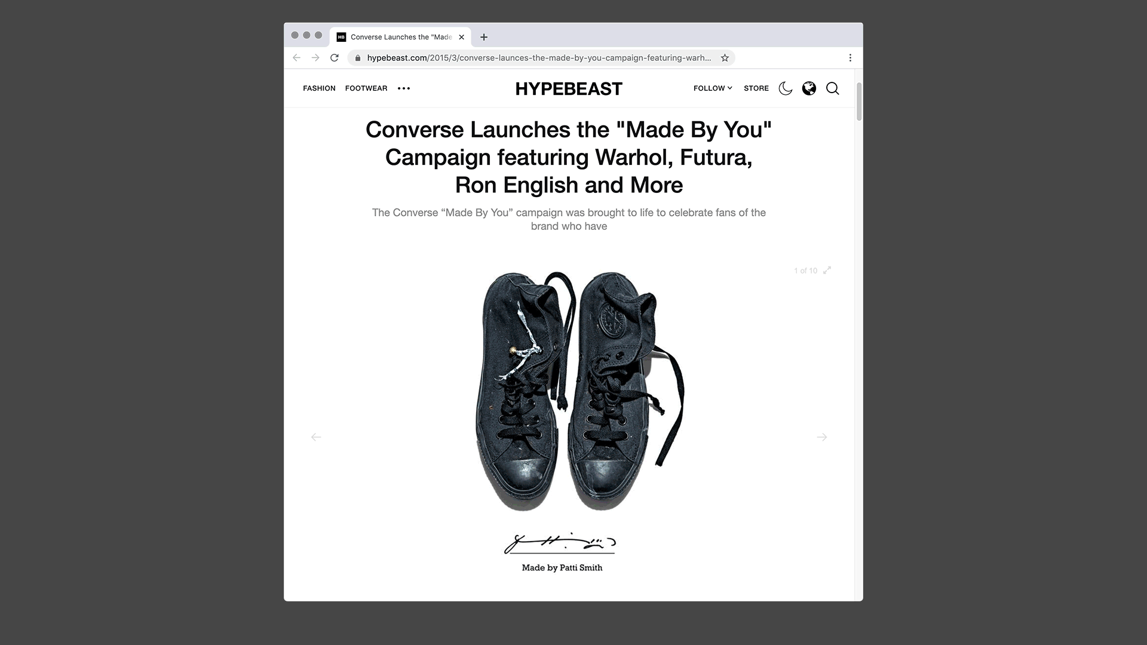
Task: Go to the next gallery image
Action: point(822,437)
